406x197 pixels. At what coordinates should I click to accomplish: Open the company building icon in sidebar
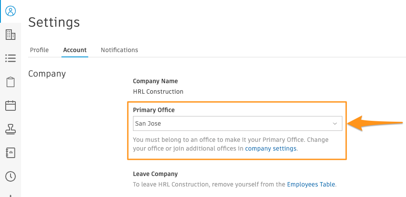(11, 34)
